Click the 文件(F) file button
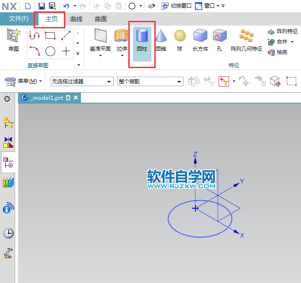This screenshot has height=283, width=301. tap(18, 19)
